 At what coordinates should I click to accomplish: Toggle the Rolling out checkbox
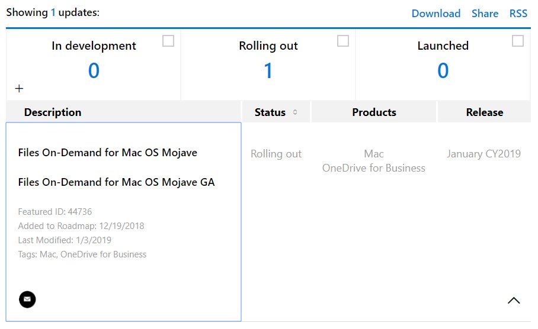point(343,41)
